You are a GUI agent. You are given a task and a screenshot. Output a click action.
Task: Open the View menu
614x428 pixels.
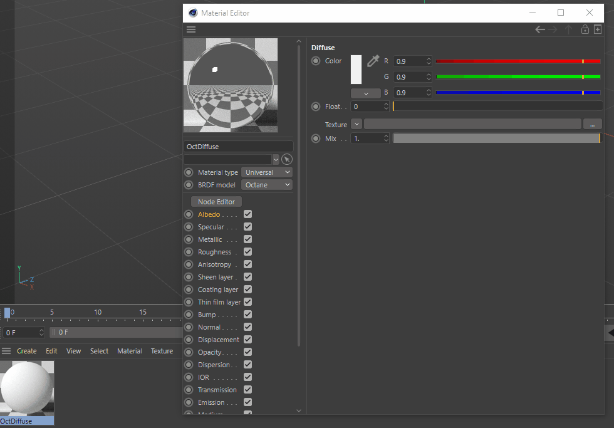pos(74,351)
